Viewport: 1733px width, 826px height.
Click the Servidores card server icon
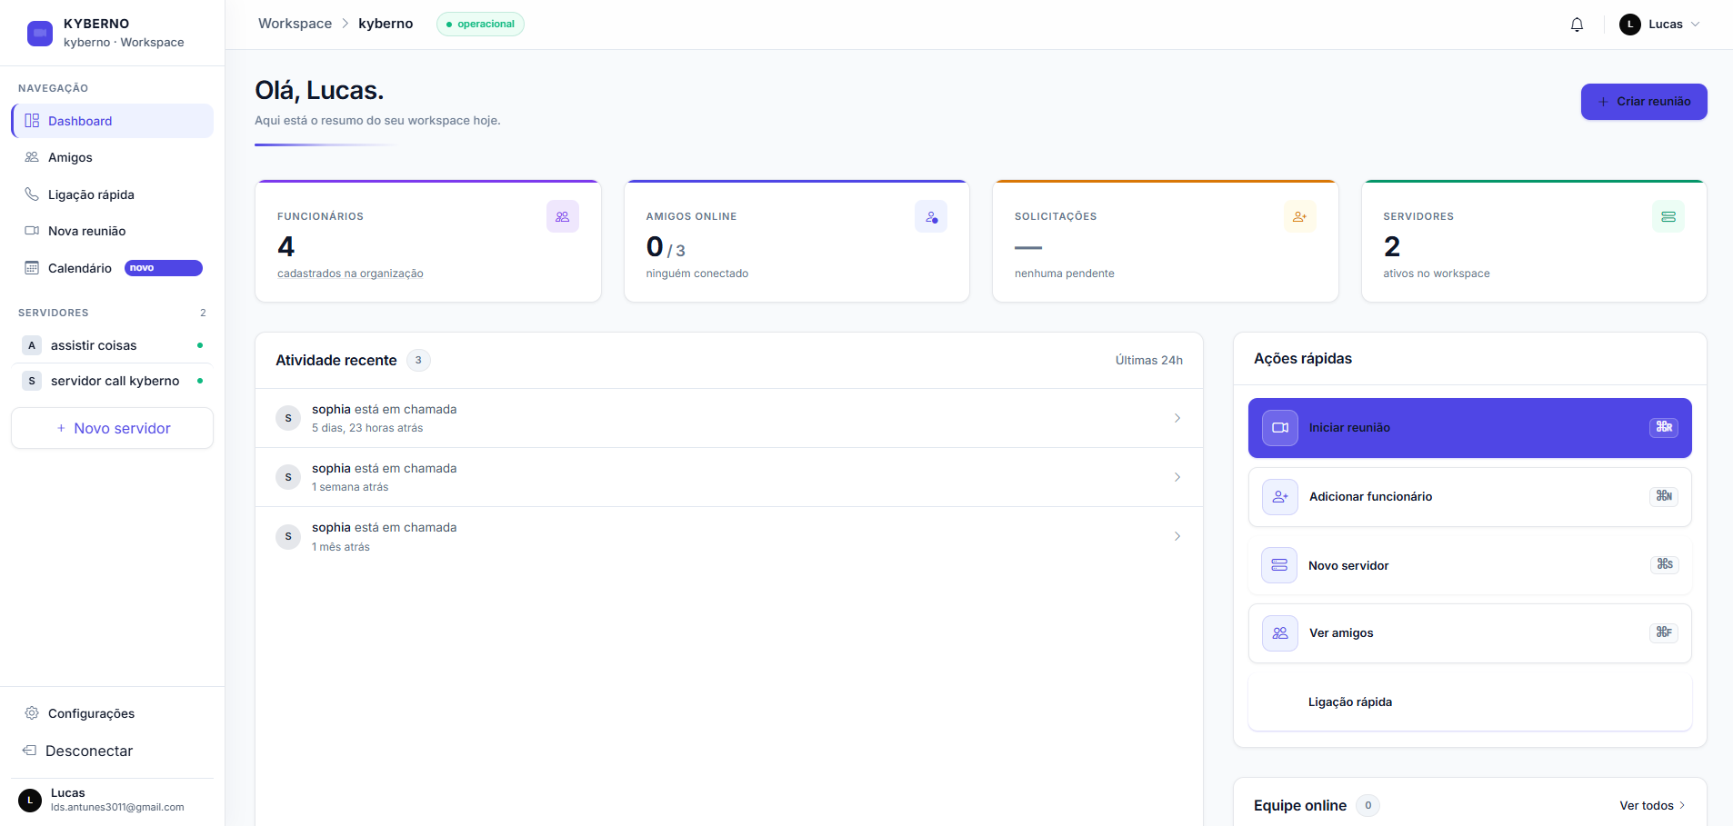tap(1668, 216)
